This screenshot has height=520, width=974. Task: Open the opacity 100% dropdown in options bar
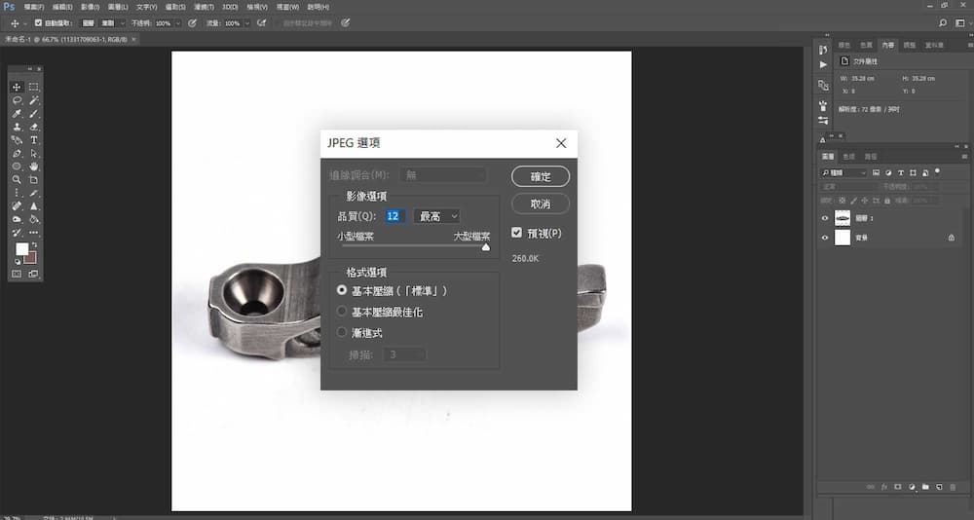[x=177, y=23]
